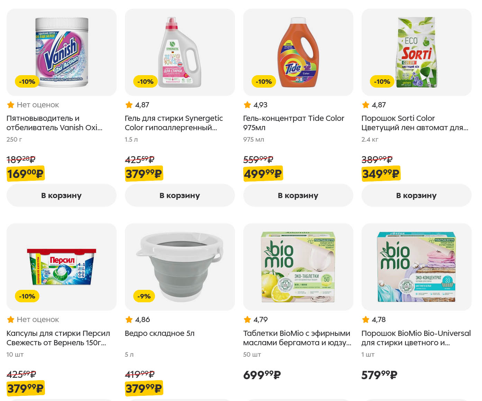Open the Vanish Oxi Action product image
The width and height of the screenshot is (482, 401).
pyautogui.click(x=62, y=52)
